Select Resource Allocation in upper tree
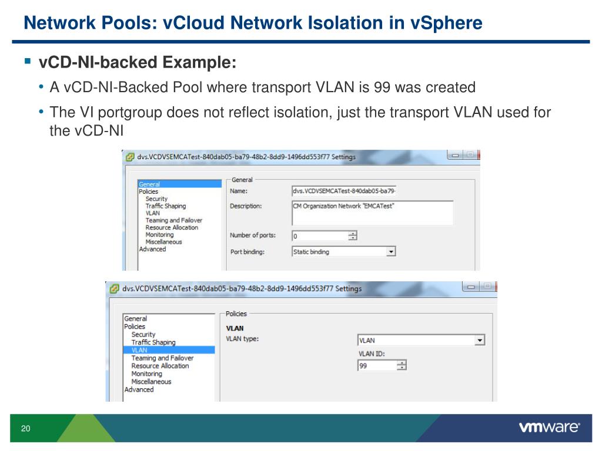This screenshot has width=602, height=451. (x=172, y=227)
